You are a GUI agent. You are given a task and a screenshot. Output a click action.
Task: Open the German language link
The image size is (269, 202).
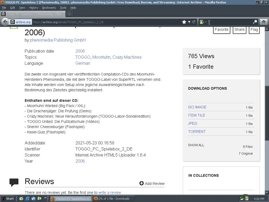pos(83,63)
